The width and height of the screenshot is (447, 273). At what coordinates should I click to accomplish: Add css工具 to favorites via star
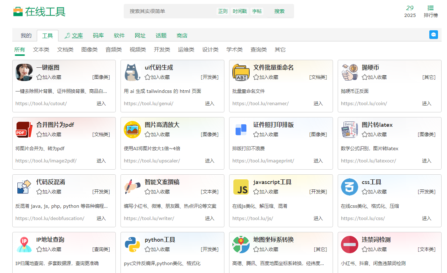pos(365,192)
